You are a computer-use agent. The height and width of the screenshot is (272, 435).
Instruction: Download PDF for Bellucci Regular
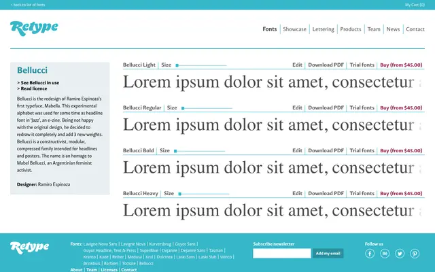[x=326, y=107]
